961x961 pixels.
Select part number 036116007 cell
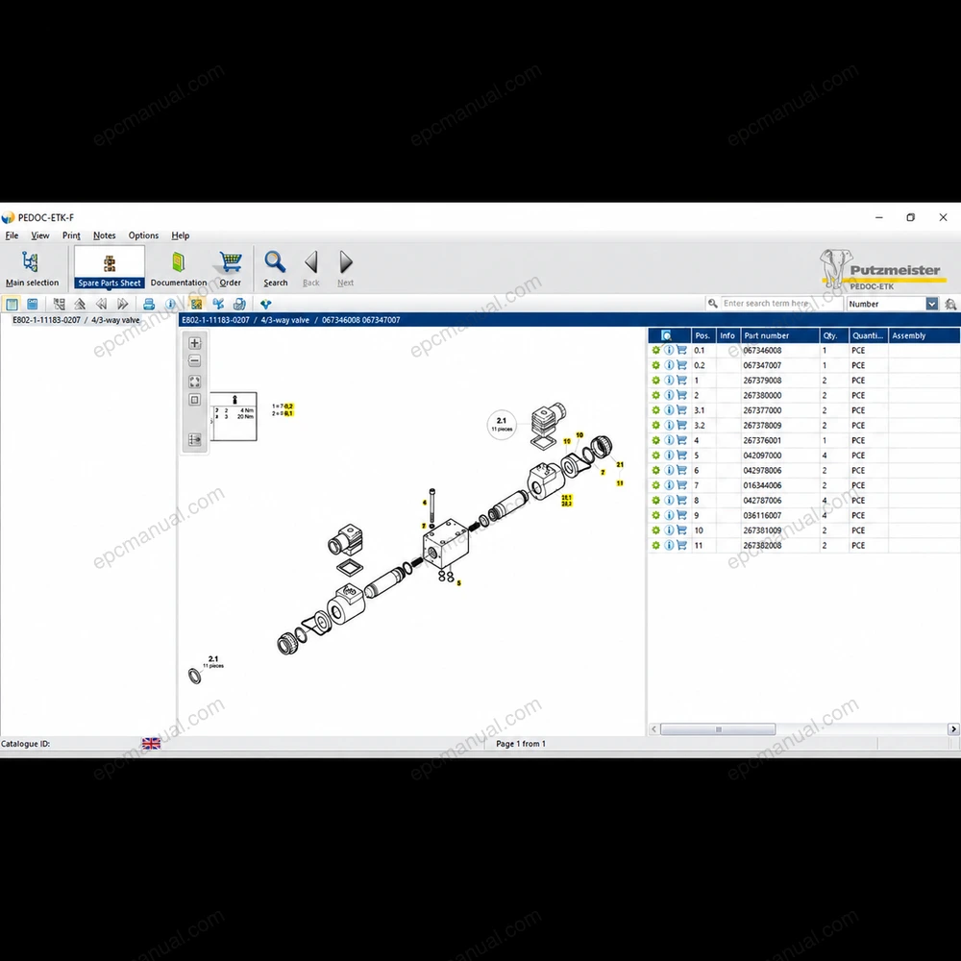779,515
